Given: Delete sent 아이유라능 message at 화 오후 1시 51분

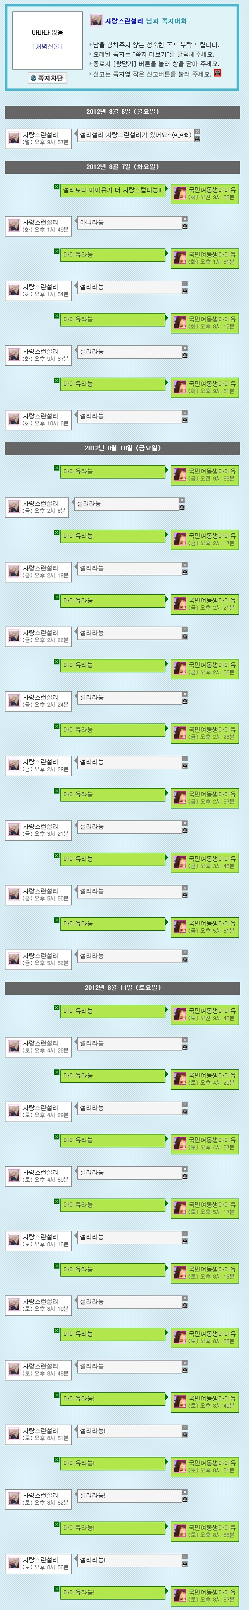Looking at the screenshot, I should [x=56, y=251].
